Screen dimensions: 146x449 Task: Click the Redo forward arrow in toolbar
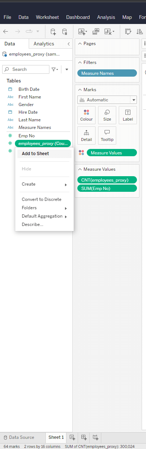click(17, 32)
